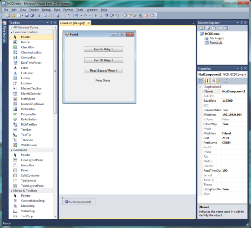Click the Read Status of Relay 1 button
The image size is (251, 228).
tap(103, 70)
